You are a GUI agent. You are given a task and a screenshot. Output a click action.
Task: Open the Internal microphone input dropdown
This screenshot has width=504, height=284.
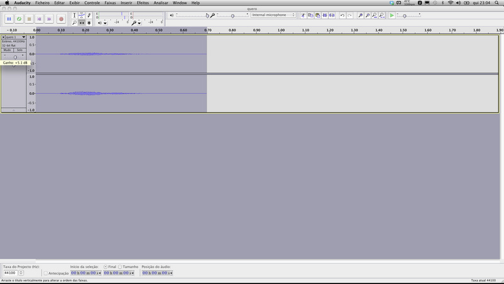(273, 15)
